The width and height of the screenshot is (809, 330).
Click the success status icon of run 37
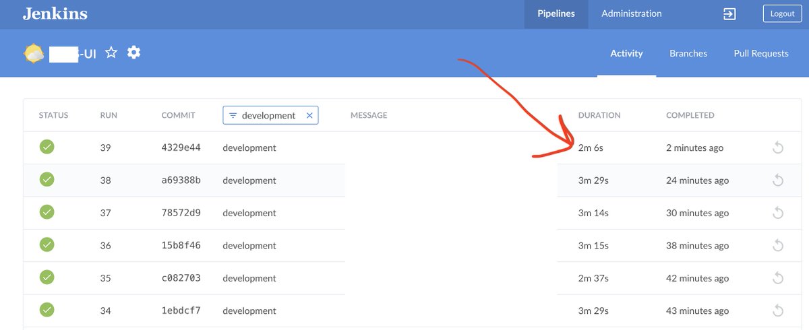[x=47, y=212]
